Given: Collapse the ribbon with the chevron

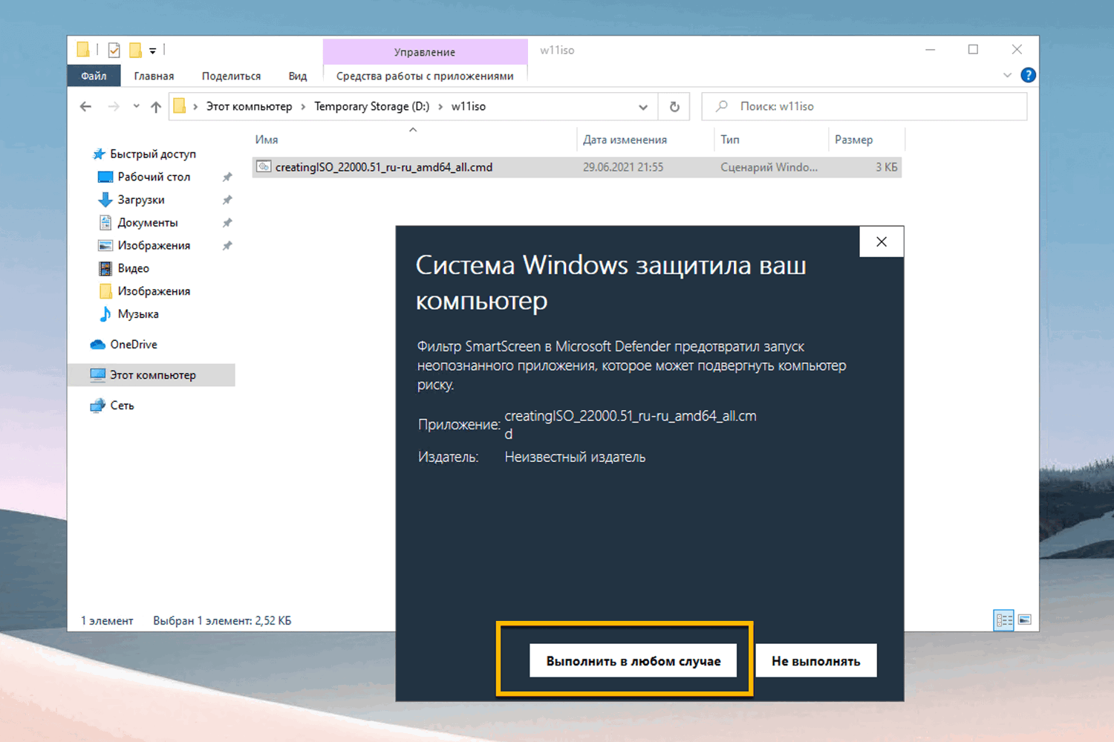Looking at the screenshot, I should click(1007, 75).
